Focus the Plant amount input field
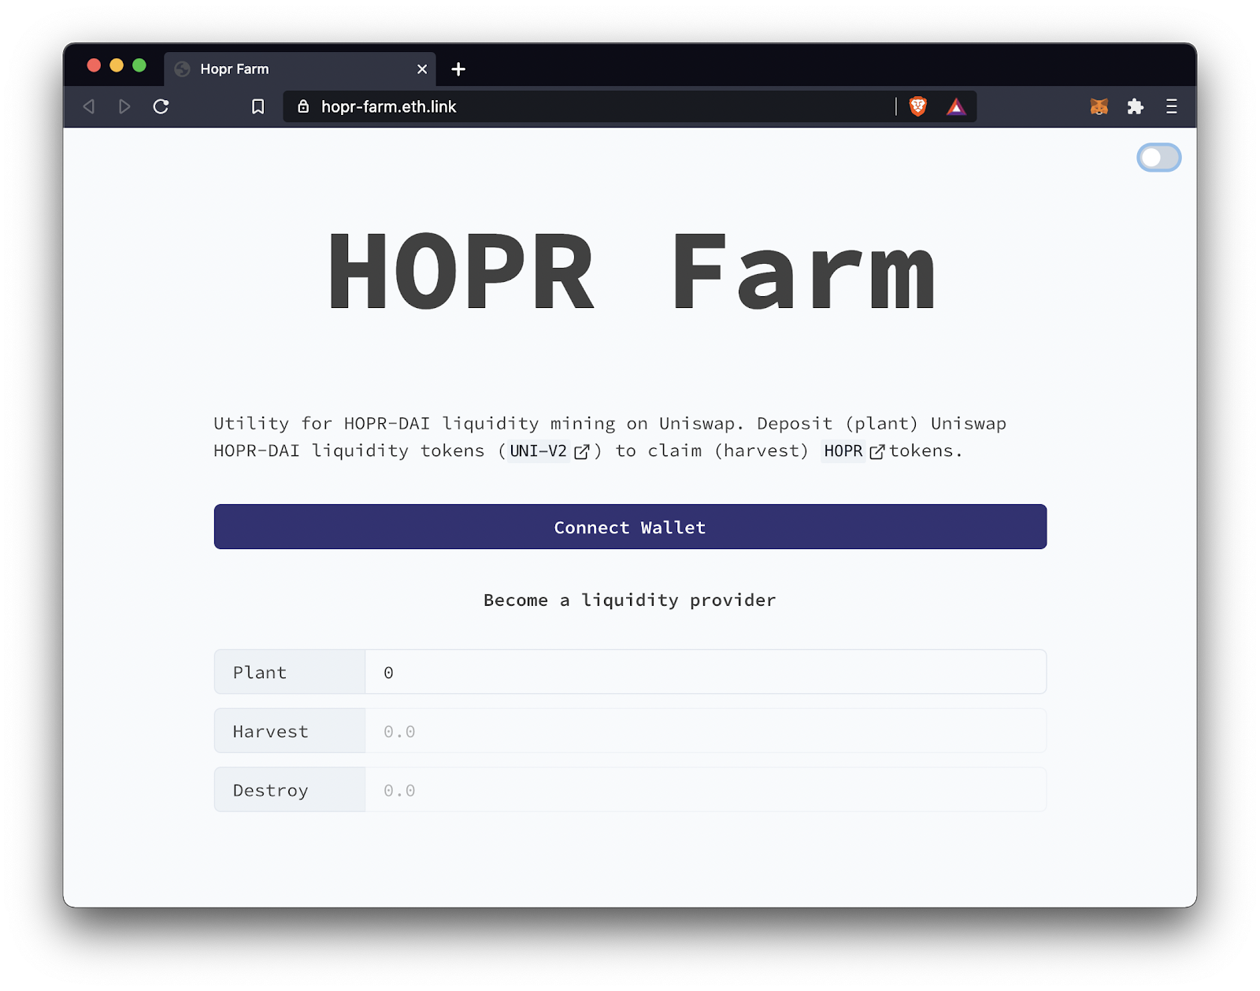The width and height of the screenshot is (1260, 991). [x=706, y=672]
